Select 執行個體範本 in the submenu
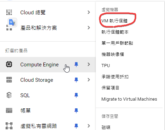This screenshot has height=130, width=165. [x=115, y=32]
